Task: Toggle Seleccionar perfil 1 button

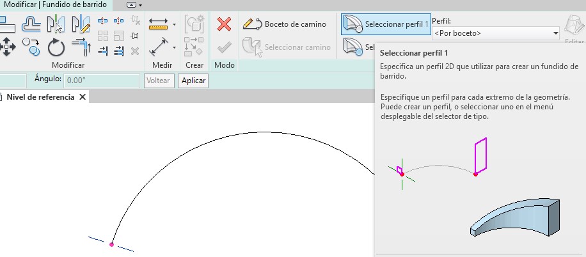Action: pyautogui.click(x=386, y=25)
